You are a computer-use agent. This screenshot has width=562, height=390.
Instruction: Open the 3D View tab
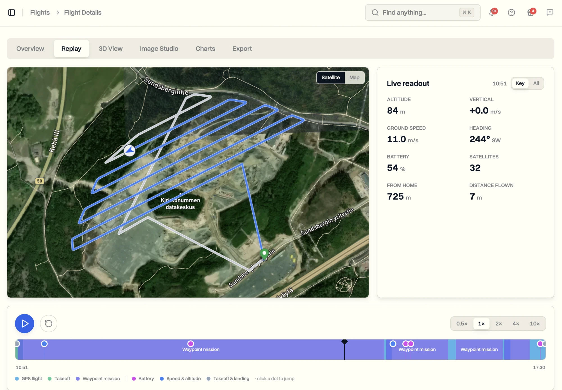(x=110, y=49)
